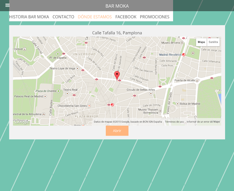Click the orange Abrir button
234x191 pixels.
pyautogui.click(x=117, y=131)
